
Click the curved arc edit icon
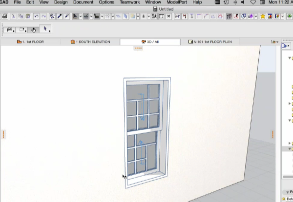(206, 17)
